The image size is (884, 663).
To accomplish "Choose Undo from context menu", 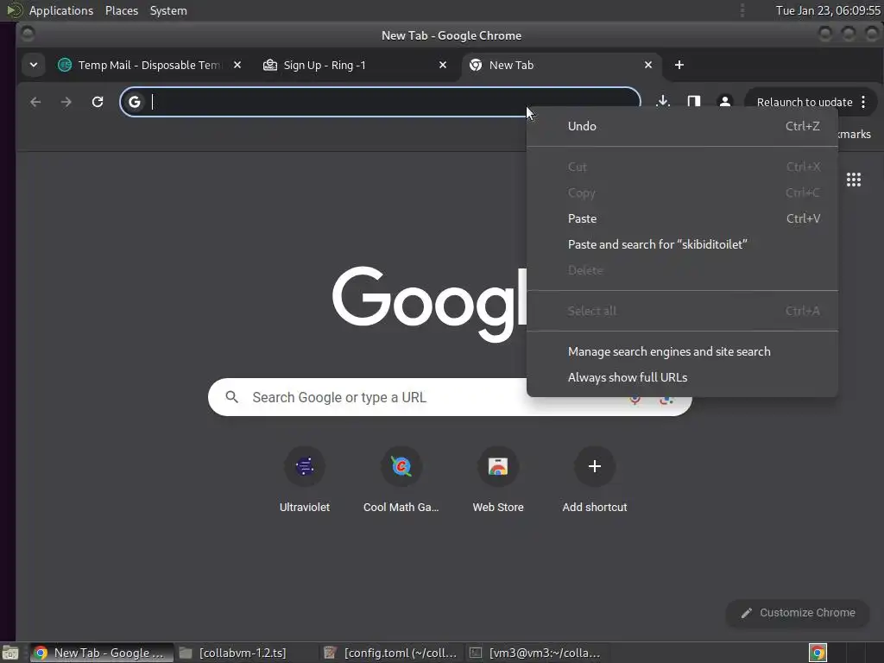I will (682, 126).
